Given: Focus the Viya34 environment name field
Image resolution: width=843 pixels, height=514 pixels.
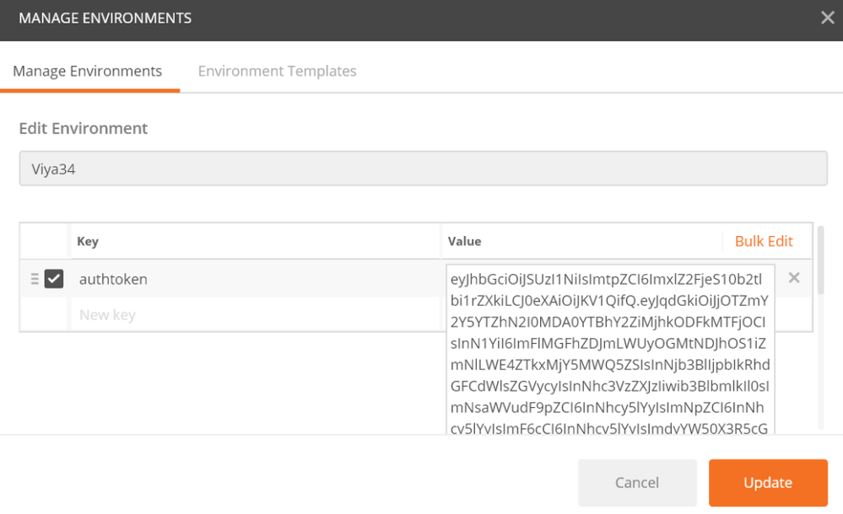Looking at the screenshot, I should 423,169.
